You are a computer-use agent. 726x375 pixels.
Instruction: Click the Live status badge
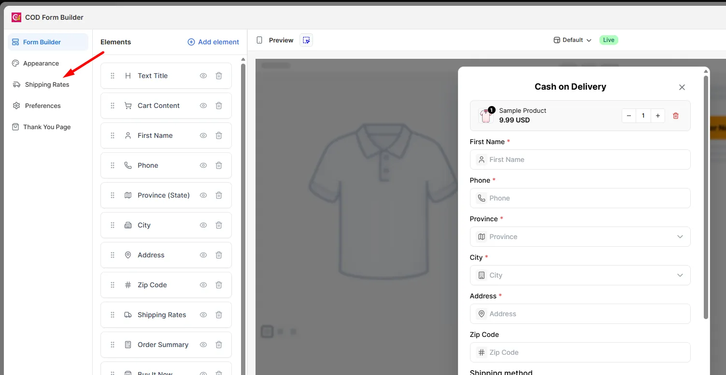click(x=609, y=40)
